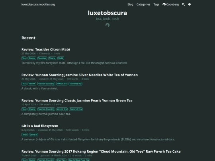Select the Teasider tag

pyautogui.click(x=42, y=58)
